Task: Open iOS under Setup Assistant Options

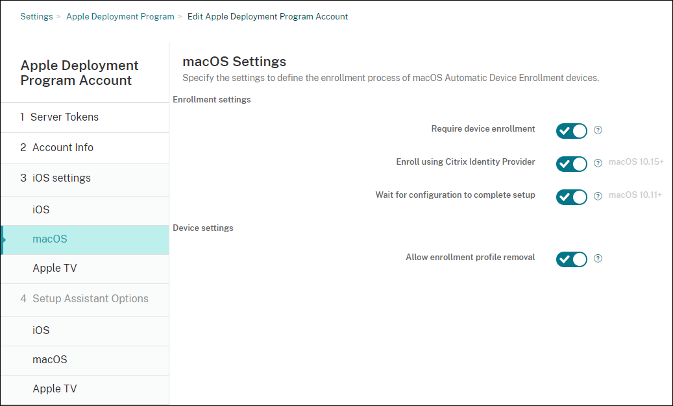Action: point(41,331)
